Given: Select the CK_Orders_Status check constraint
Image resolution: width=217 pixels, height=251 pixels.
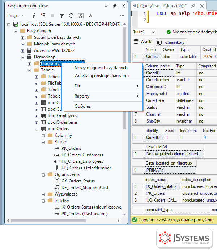Looking at the screenshot, I should 78,181.
